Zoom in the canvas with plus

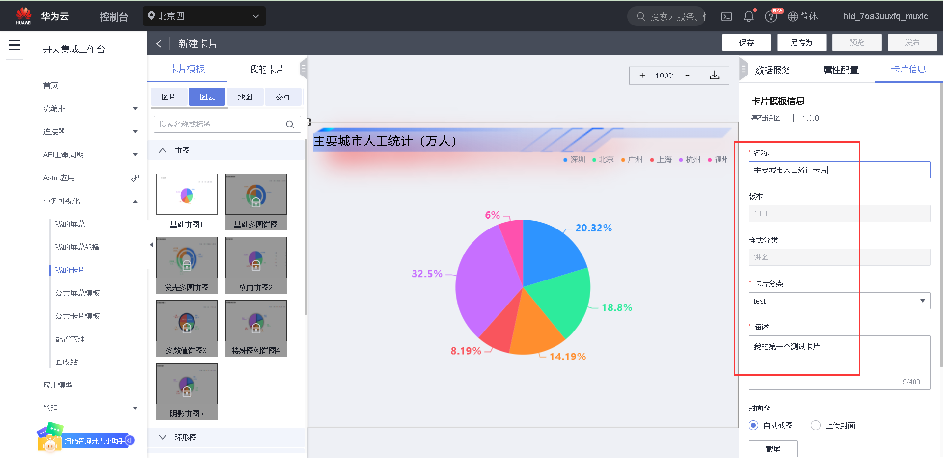pyautogui.click(x=642, y=76)
